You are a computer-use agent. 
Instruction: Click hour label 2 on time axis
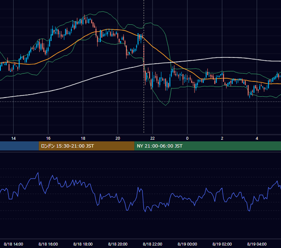pyautogui.click(x=222, y=138)
